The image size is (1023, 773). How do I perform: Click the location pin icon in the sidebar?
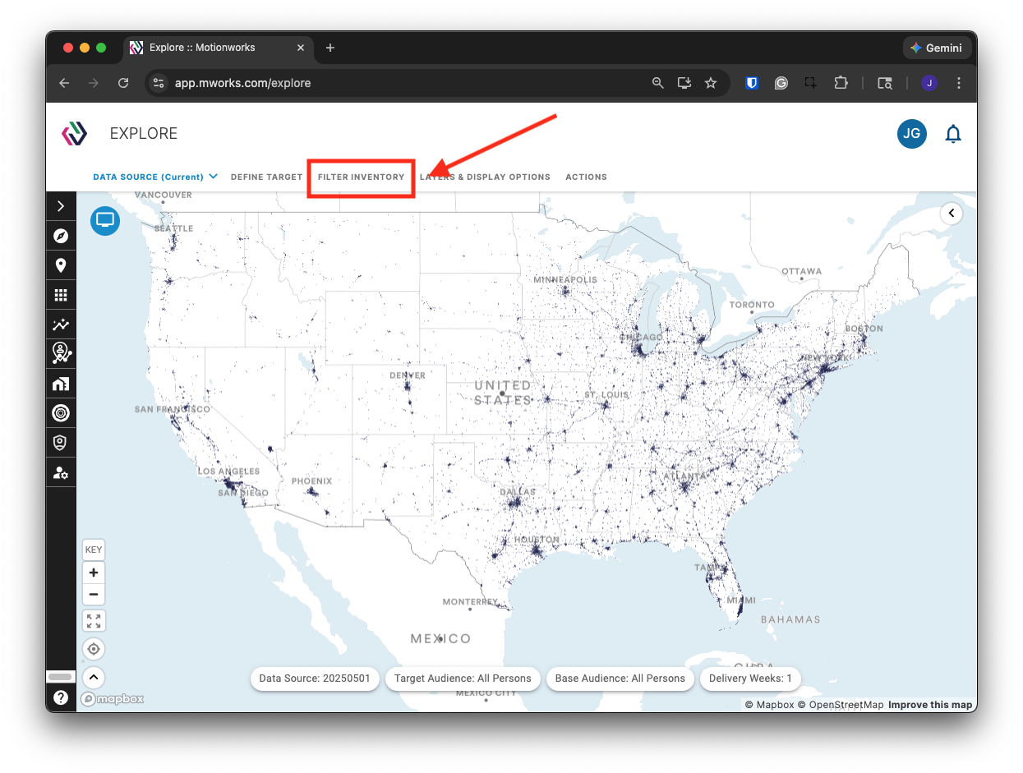(x=61, y=265)
